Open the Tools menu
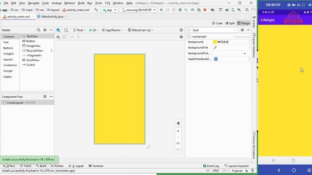Viewport: 312px width, 175px height. (98, 3)
